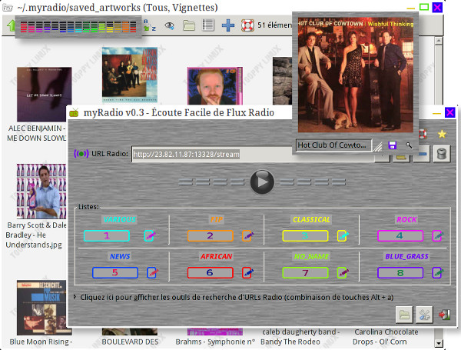The width and height of the screenshot is (461, 350).
Task: Click the blue plus icon in file toolbar
Action: pos(227,25)
